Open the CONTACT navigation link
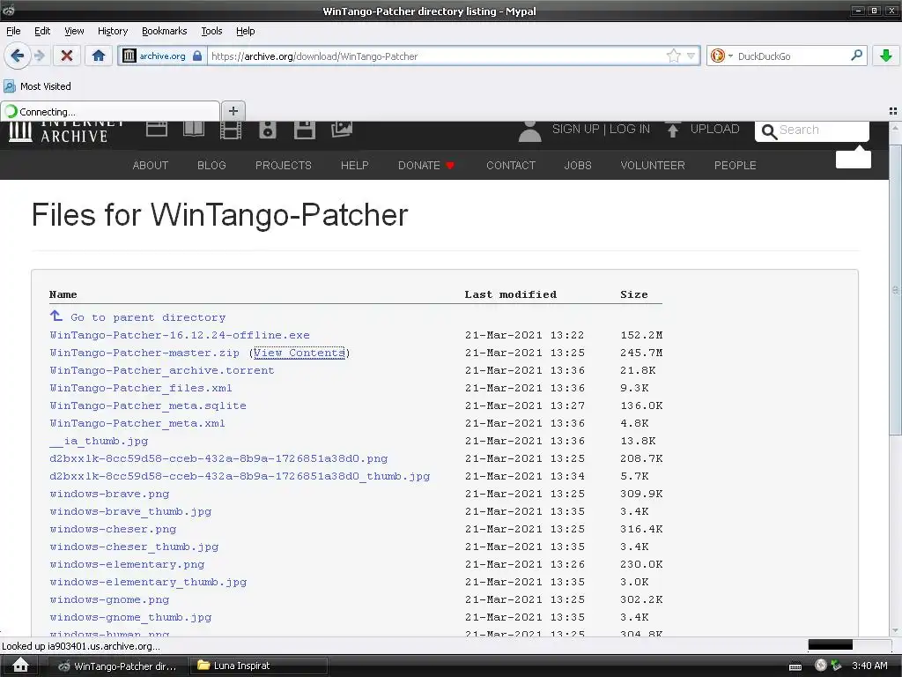The height and width of the screenshot is (677, 902). pyautogui.click(x=511, y=165)
